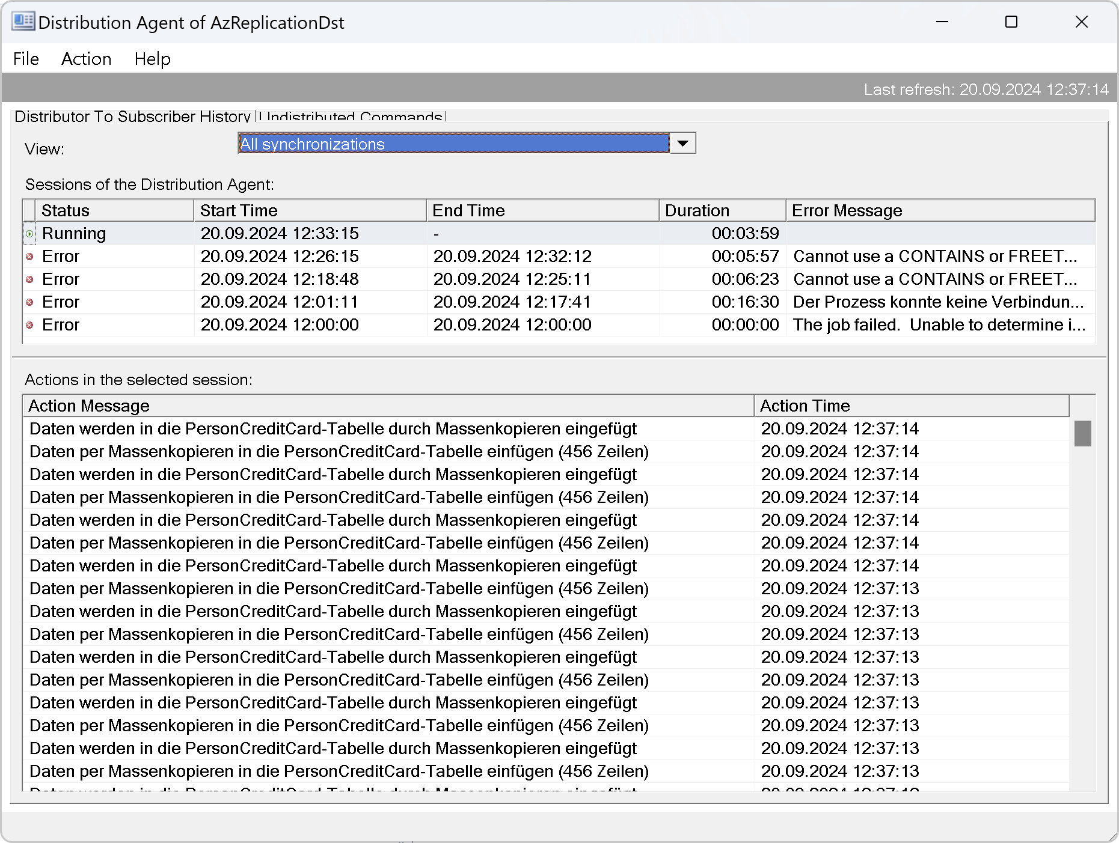Select start time 20.09.2024 12:26:15
The width and height of the screenshot is (1119, 843).
(280, 257)
